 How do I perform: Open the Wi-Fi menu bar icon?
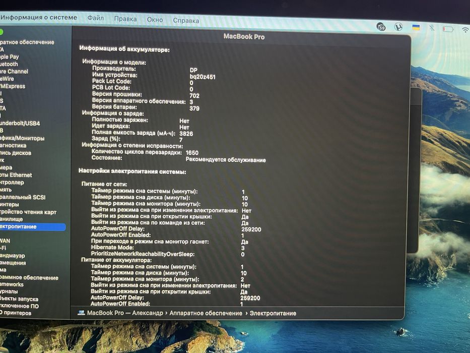pyautogui.click(x=465, y=30)
